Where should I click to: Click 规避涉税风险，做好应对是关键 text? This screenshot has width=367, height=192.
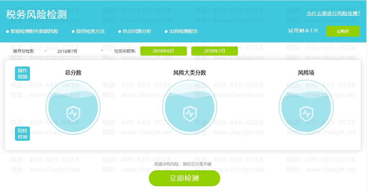[183, 164]
